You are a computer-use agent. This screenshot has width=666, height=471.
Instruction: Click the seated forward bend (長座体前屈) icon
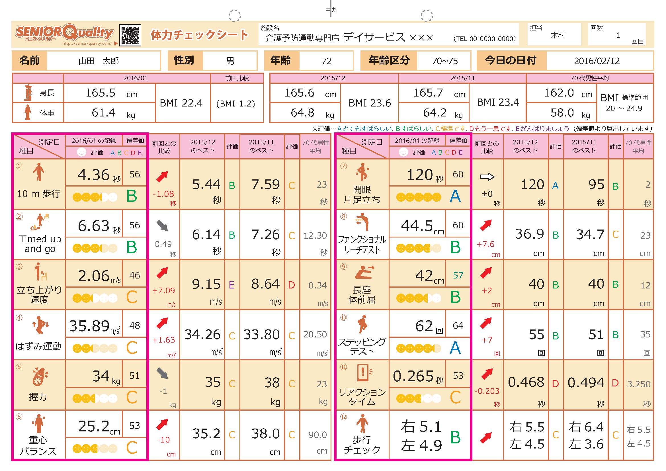click(x=364, y=273)
